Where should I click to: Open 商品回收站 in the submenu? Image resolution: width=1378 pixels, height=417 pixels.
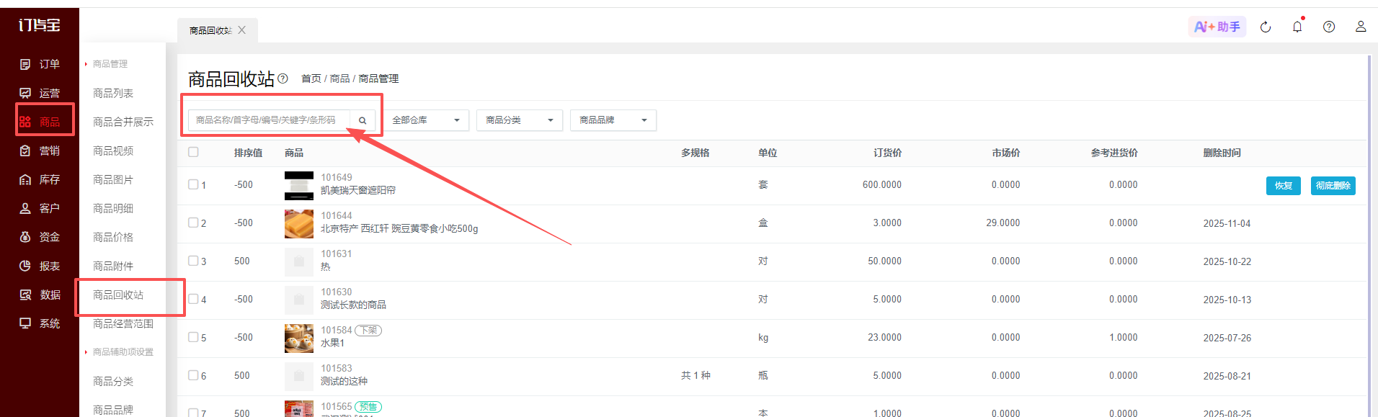click(x=118, y=295)
